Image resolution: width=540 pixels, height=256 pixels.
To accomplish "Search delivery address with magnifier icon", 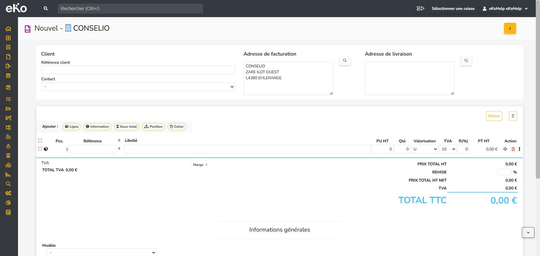I will [x=466, y=61].
